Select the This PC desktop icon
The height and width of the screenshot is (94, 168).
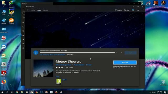click(x=4, y=13)
